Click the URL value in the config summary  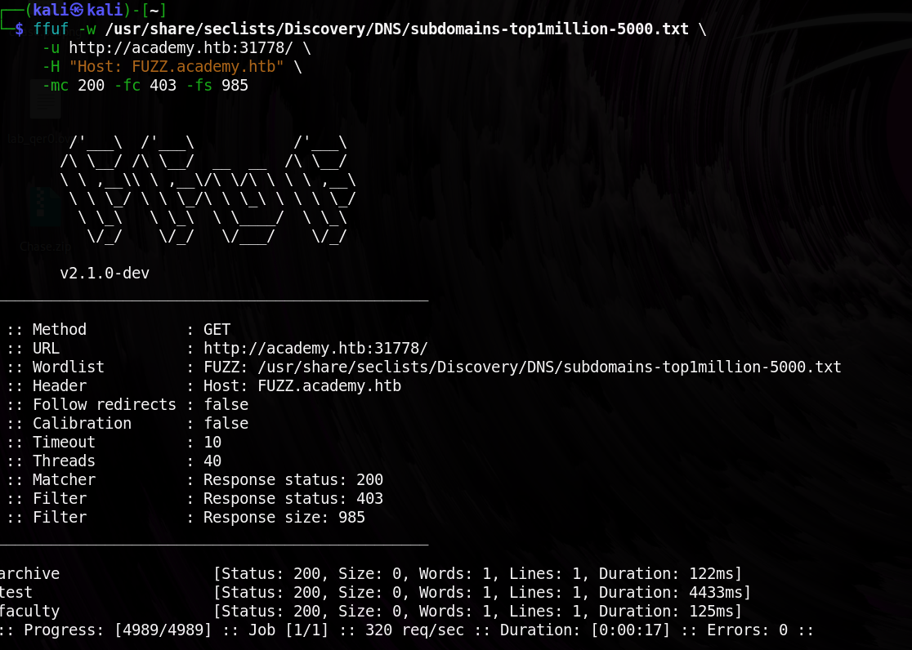pyautogui.click(x=315, y=348)
